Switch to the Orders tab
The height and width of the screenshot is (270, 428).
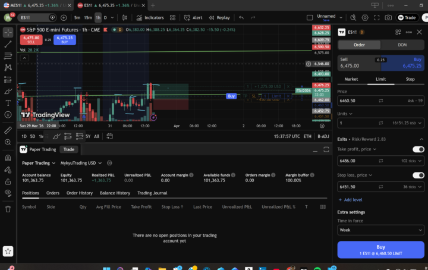click(x=53, y=193)
